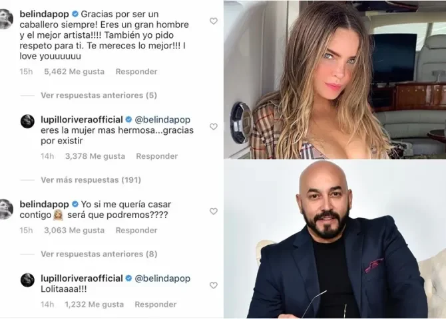Open belindapop avatar on second comment
446x319 pixels.
click(6, 209)
